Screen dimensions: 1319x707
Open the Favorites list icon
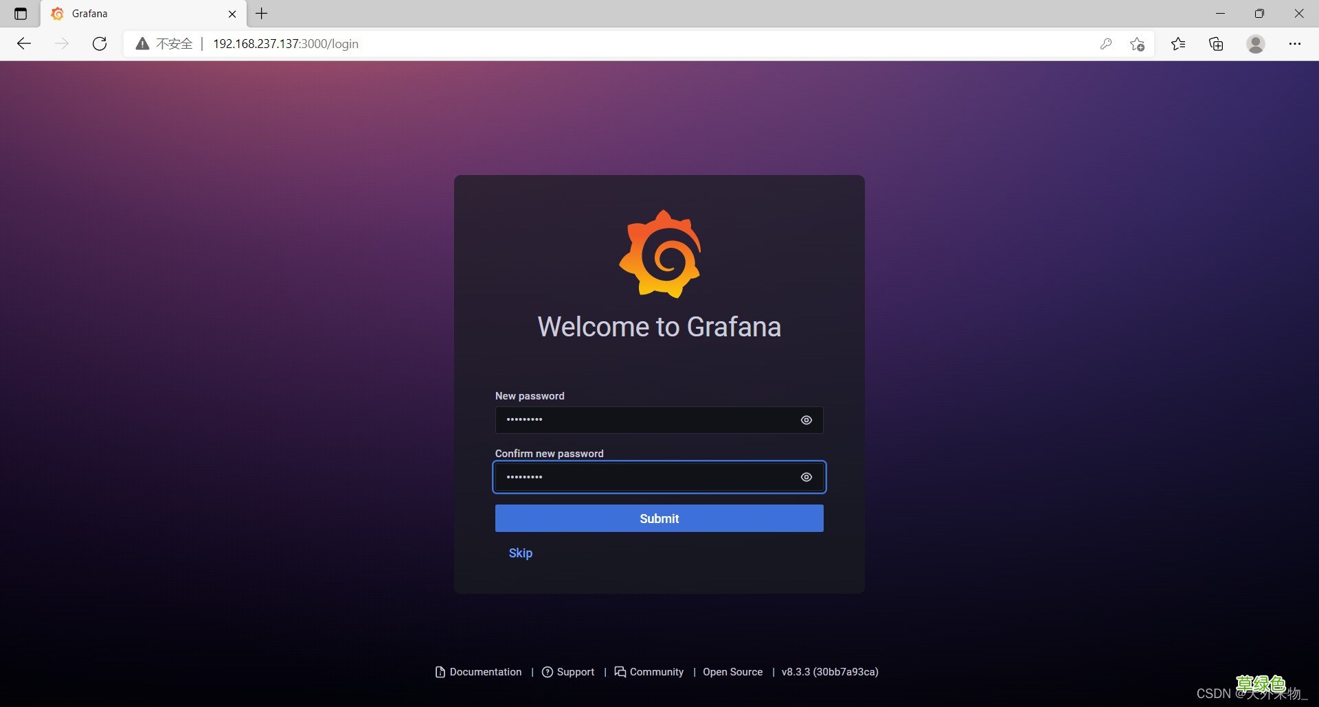[x=1178, y=44]
